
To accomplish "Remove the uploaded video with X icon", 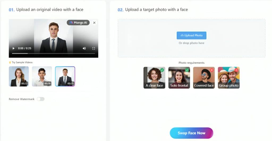I will pyautogui.click(x=94, y=23).
